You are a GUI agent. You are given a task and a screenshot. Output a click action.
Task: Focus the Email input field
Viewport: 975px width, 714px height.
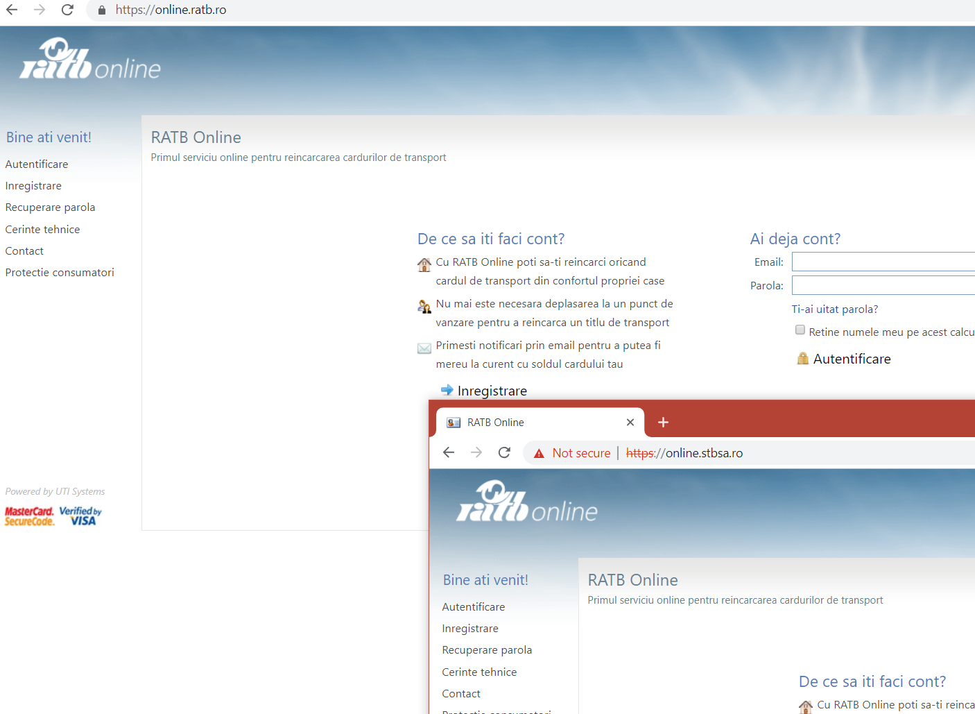(x=883, y=262)
